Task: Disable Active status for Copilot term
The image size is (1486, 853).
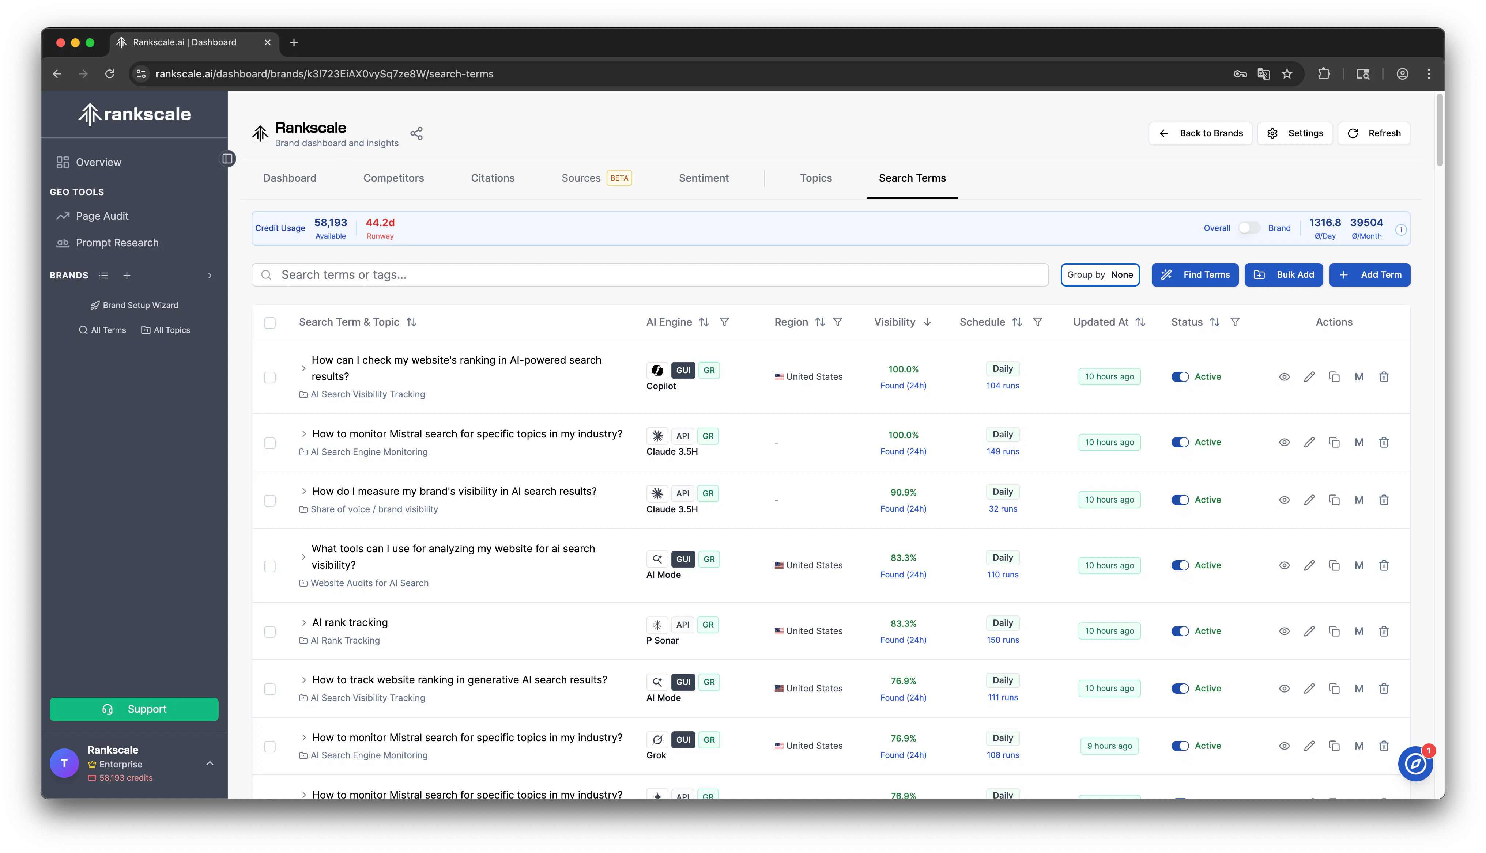Action: 1180,377
